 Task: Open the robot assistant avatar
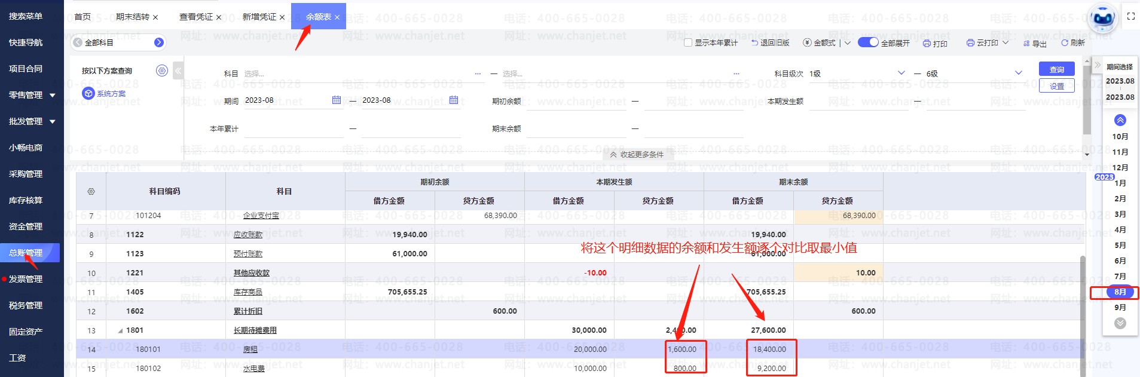pos(1102,19)
